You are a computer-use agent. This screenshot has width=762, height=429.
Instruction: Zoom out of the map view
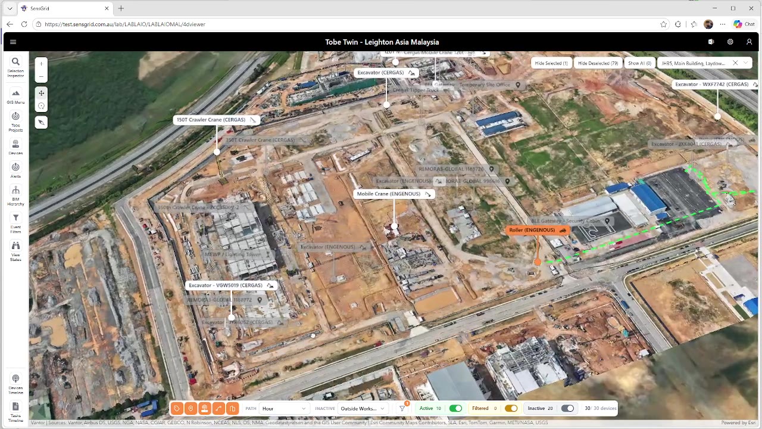(x=41, y=76)
